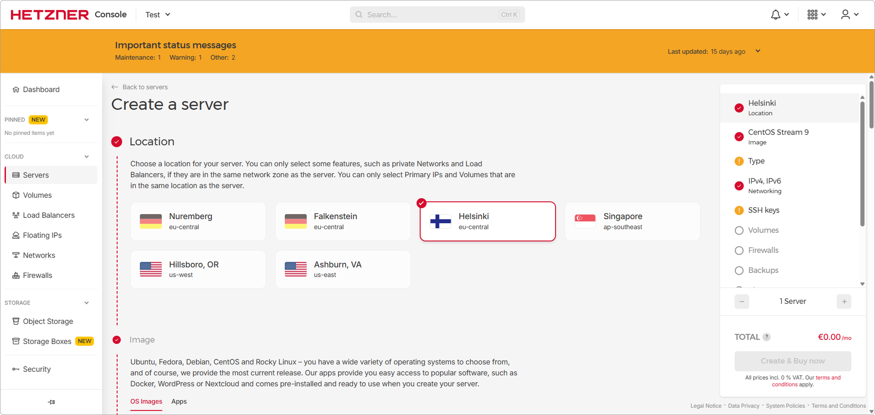
Task: Click the Volumes cube icon
Action: [x=16, y=195]
